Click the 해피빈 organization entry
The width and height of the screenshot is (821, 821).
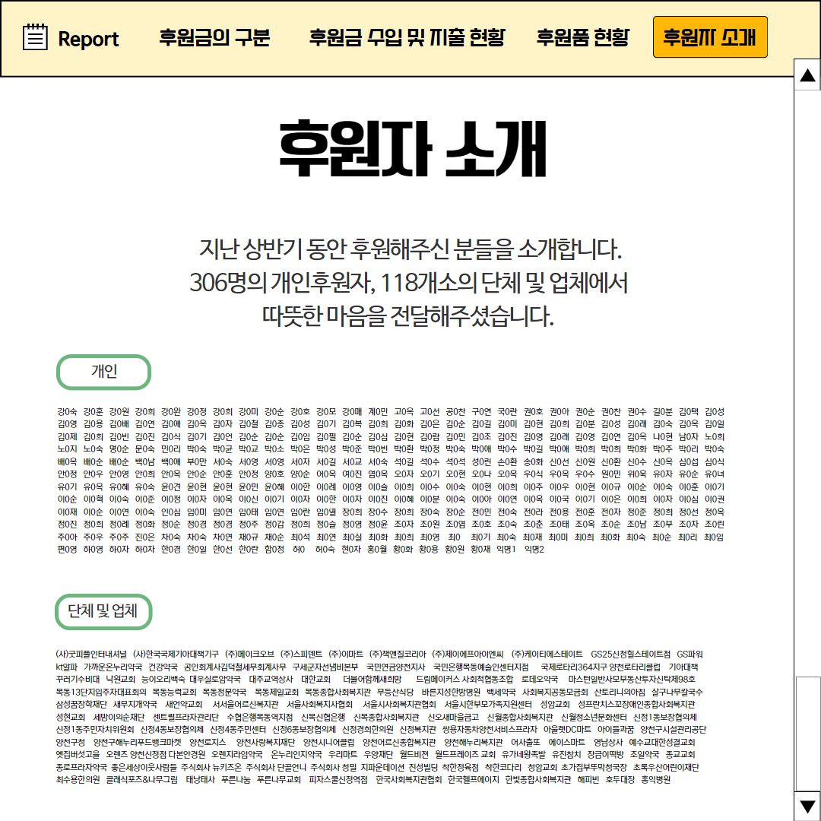588,780
